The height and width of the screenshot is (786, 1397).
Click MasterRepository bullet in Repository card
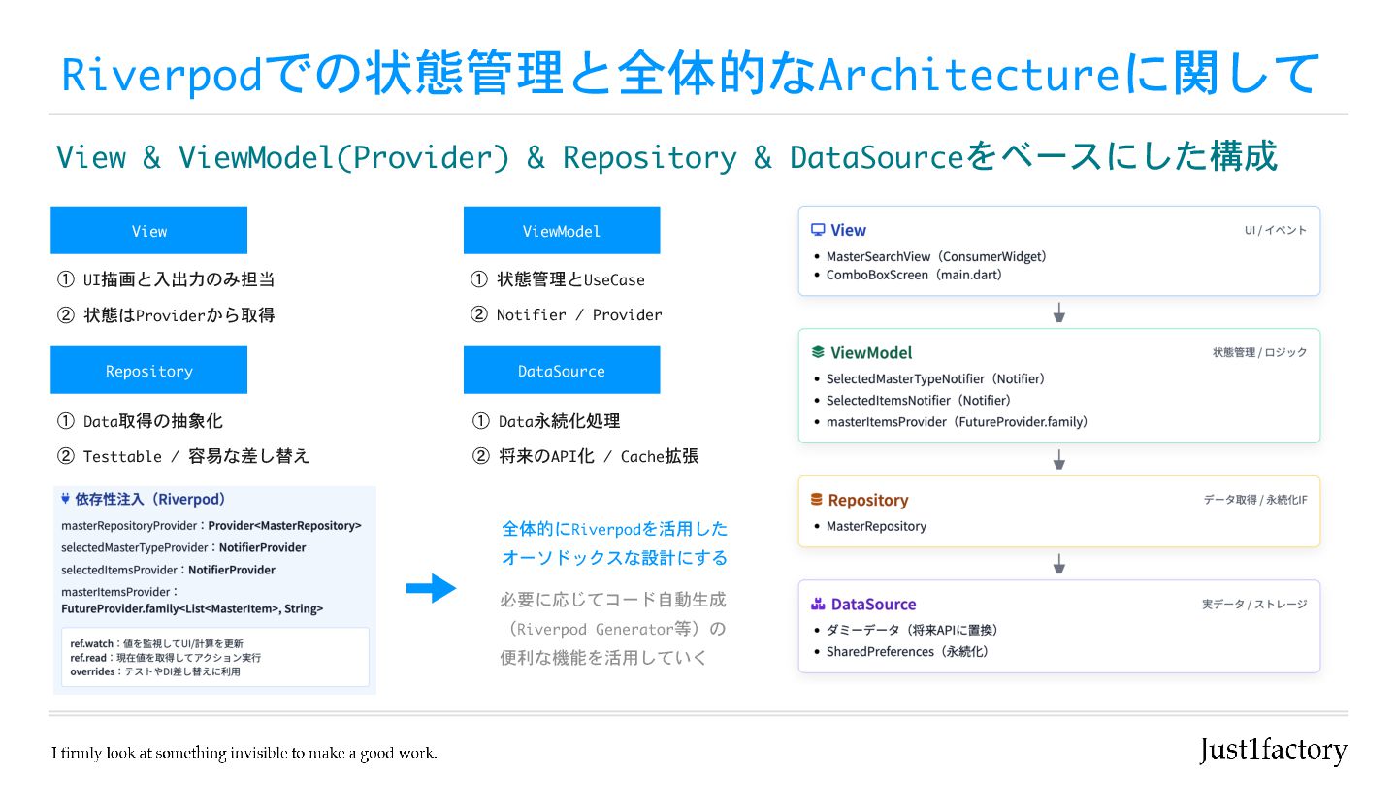click(x=876, y=526)
